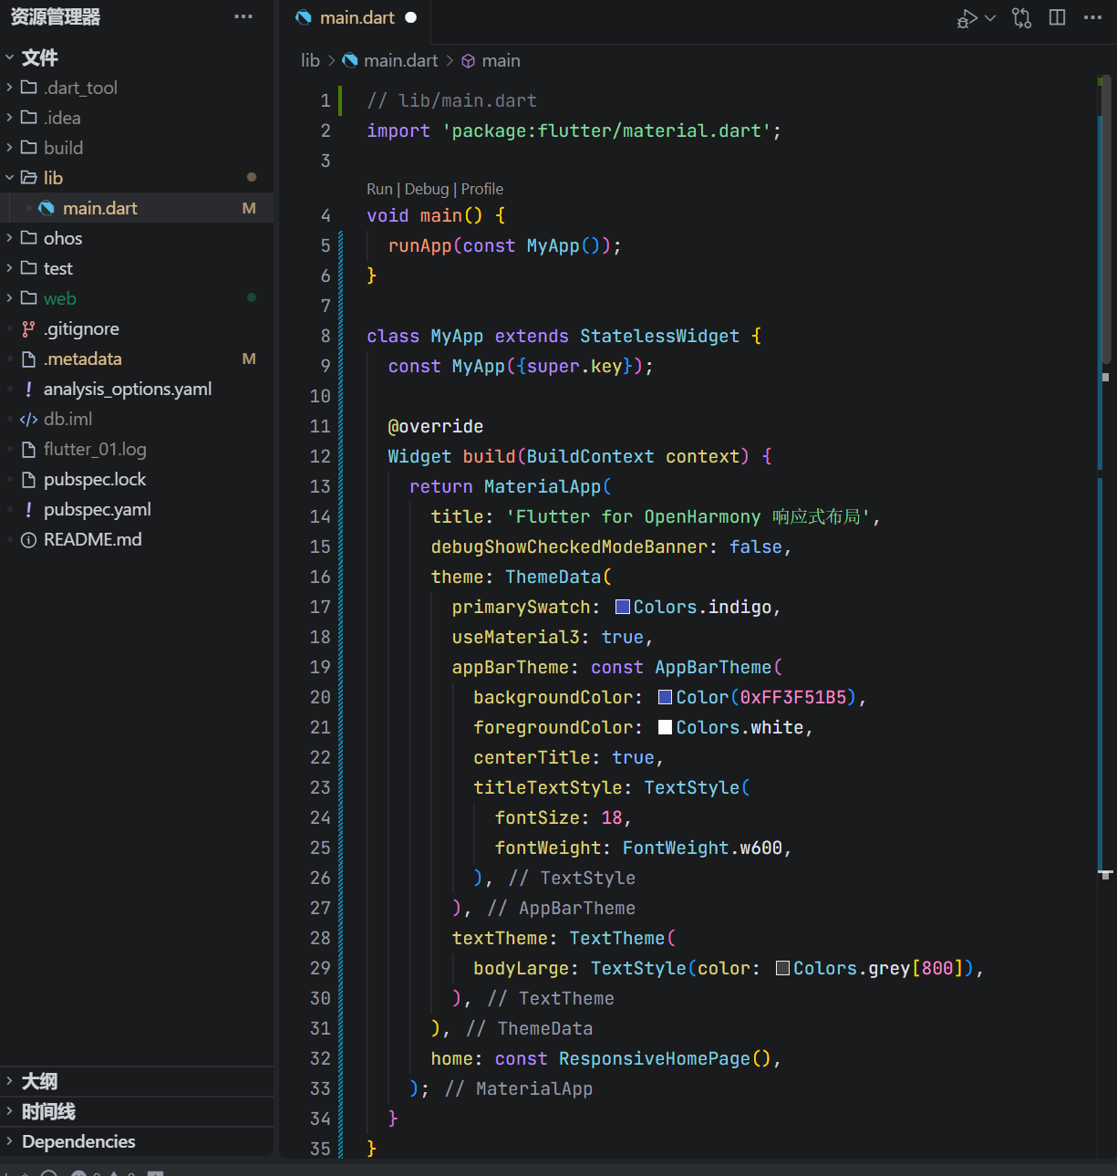Click the cube icon before main in breadcrumb
The width and height of the screenshot is (1117, 1176).
[469, 61]
